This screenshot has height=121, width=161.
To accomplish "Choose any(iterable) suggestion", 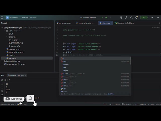I will coord(95,83).
